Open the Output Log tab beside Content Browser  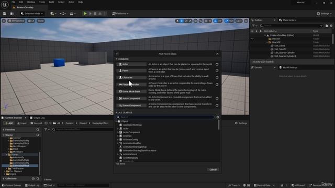coord(37,118)
